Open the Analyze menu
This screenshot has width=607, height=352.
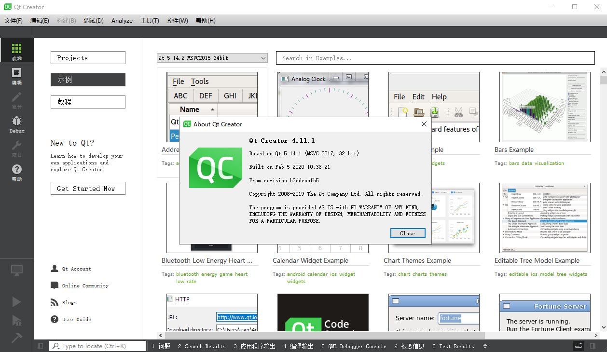122,21
